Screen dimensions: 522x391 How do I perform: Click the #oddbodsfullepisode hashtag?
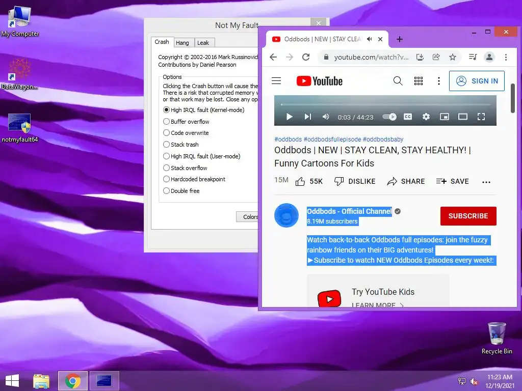coord(332,139)
